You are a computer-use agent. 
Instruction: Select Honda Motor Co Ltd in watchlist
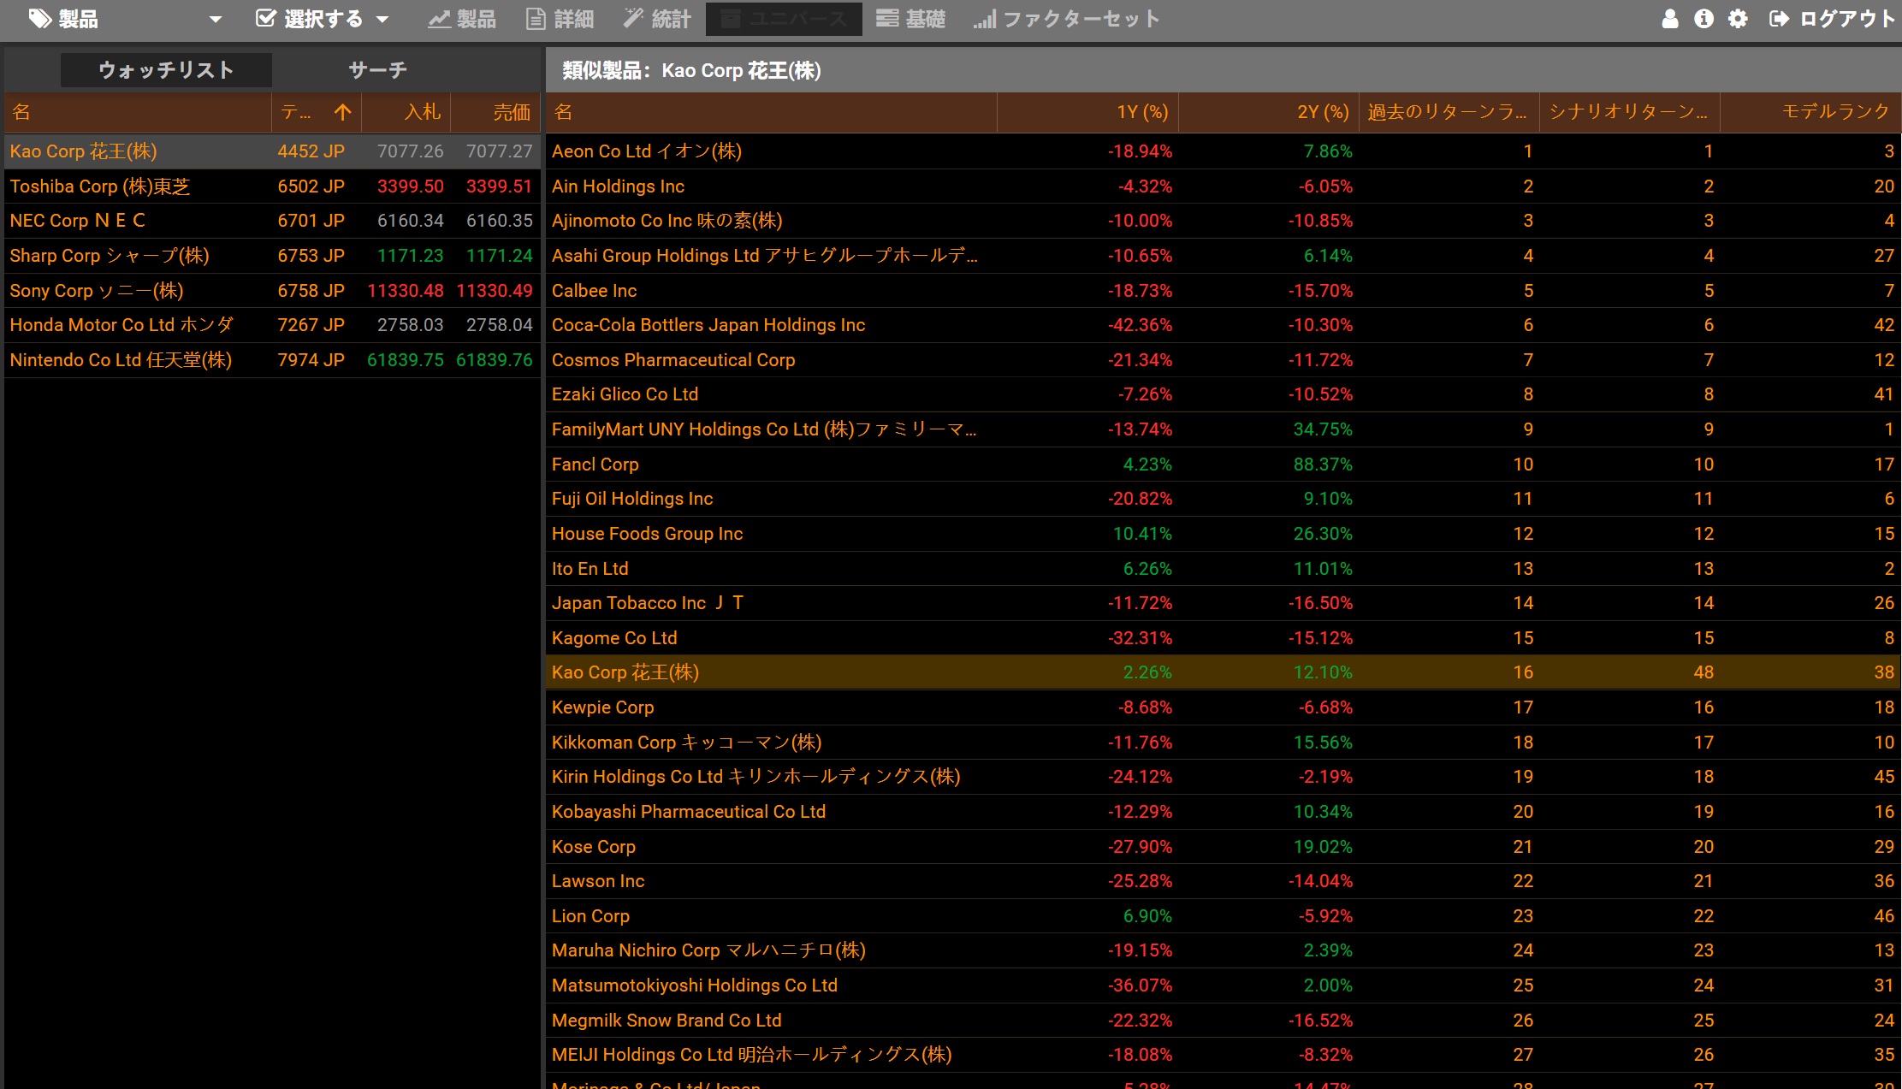[272, 325]
